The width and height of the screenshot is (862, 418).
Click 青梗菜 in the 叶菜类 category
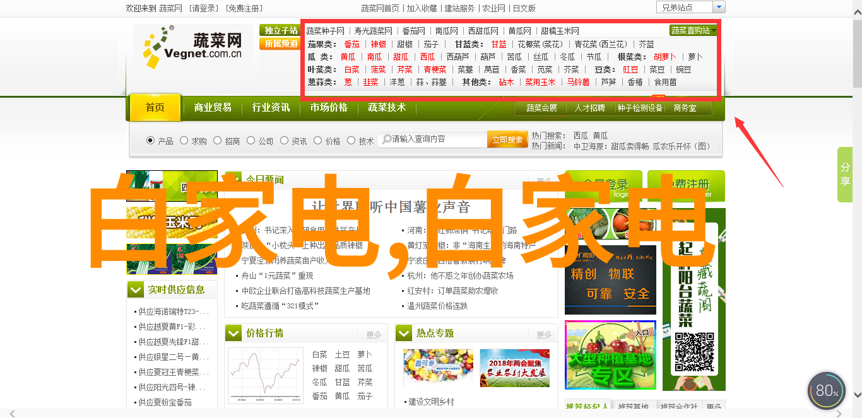435,69
